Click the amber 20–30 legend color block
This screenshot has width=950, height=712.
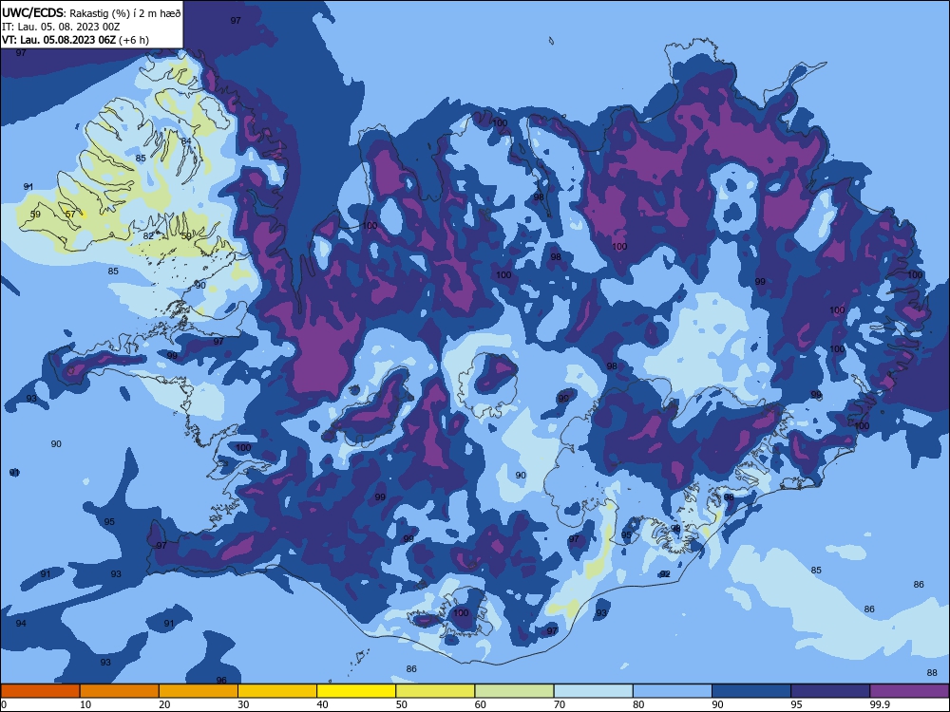pyautogui.click(x=199, y=691)
